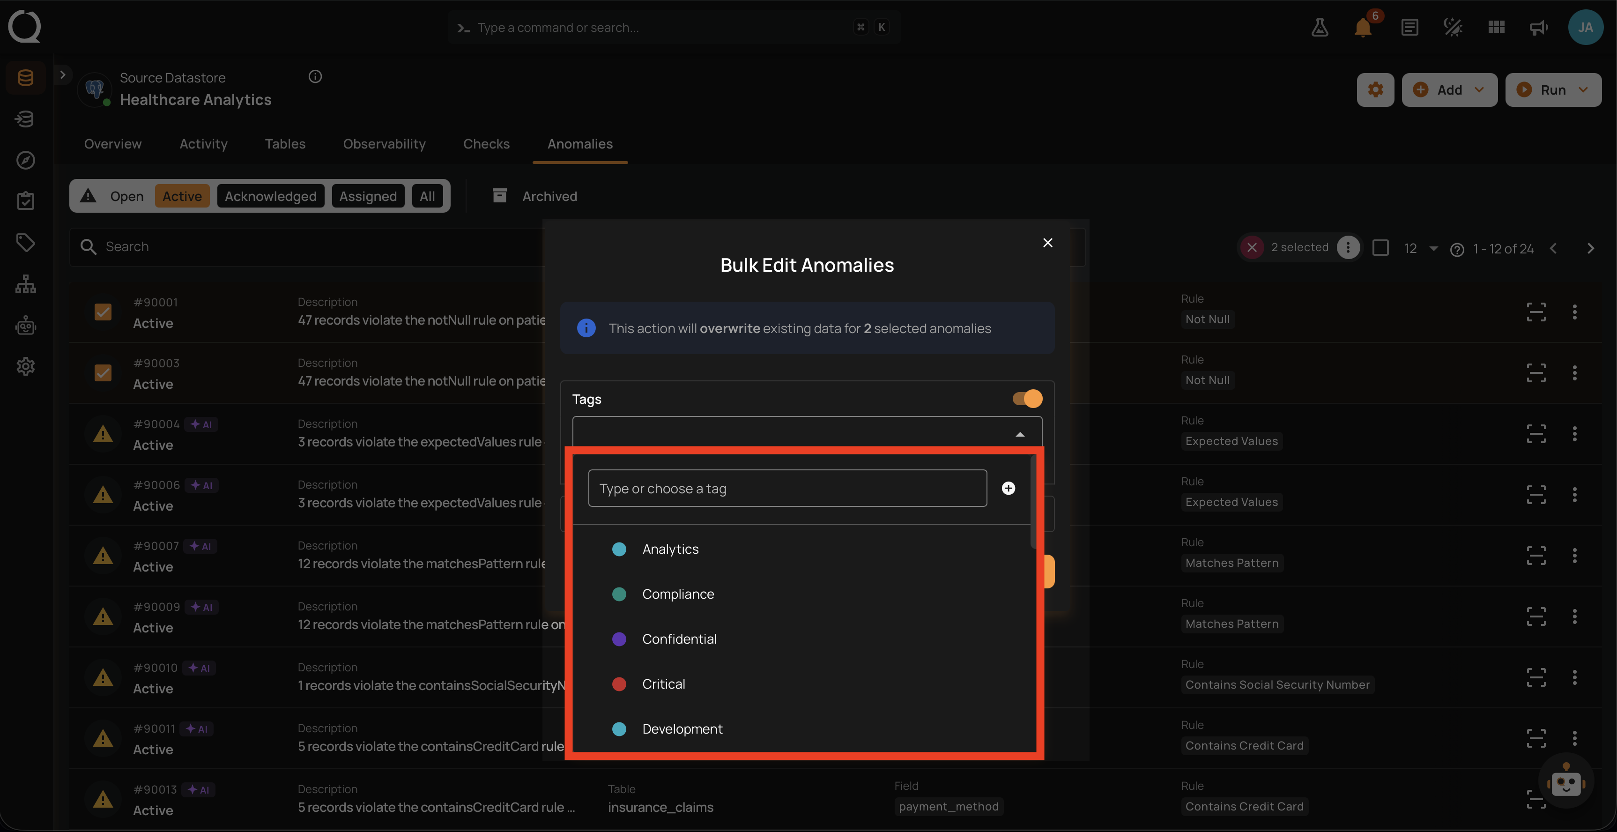Open the datastore settings gear button
Image resolution: width=1617 pixels, height=832 pixels.
[x=1375, y=90]
